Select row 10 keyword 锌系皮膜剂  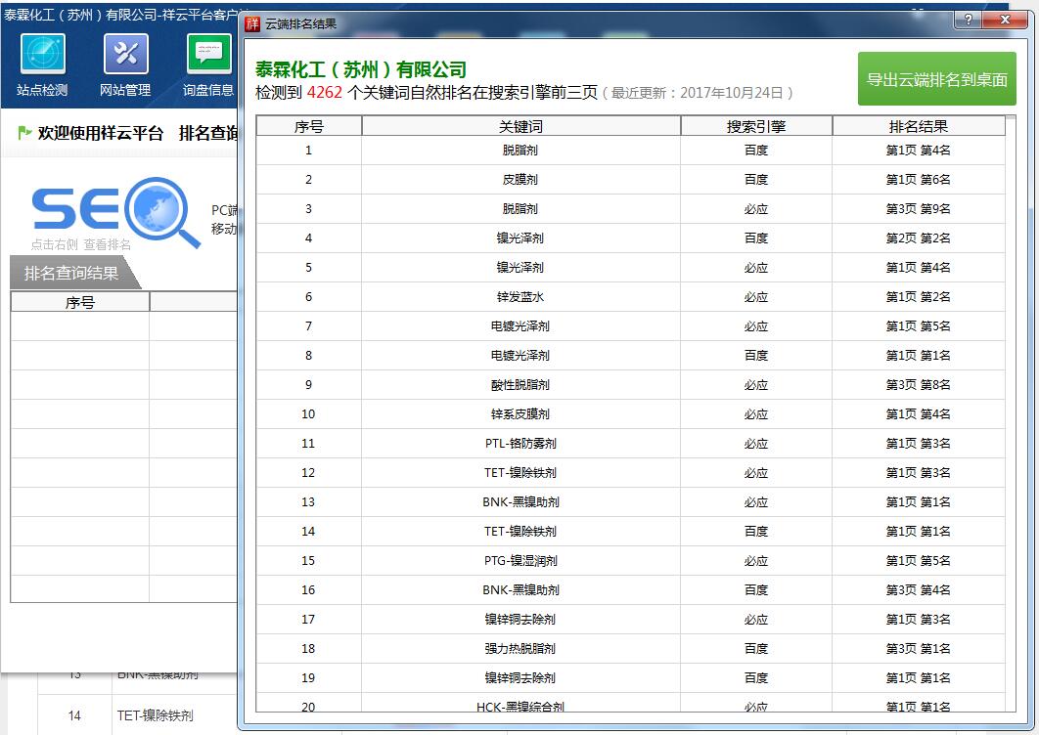click(x=520, y=413)
